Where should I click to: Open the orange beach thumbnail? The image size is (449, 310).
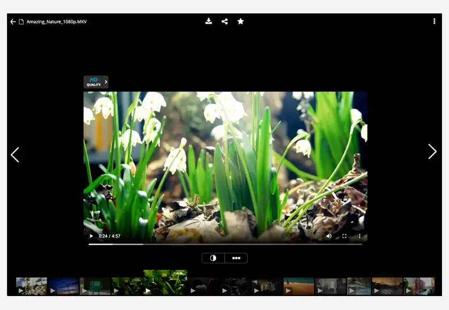(299, 286)
